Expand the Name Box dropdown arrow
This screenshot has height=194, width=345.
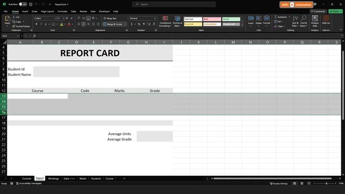[x=18, y=36]
